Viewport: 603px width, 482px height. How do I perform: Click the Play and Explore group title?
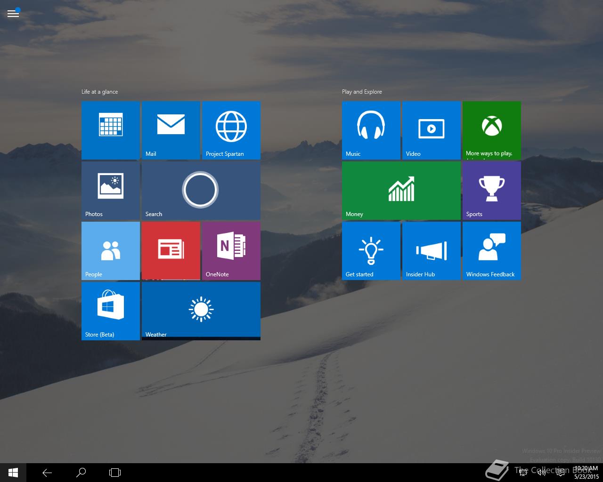pyautogui.click(x=362, y=92)
